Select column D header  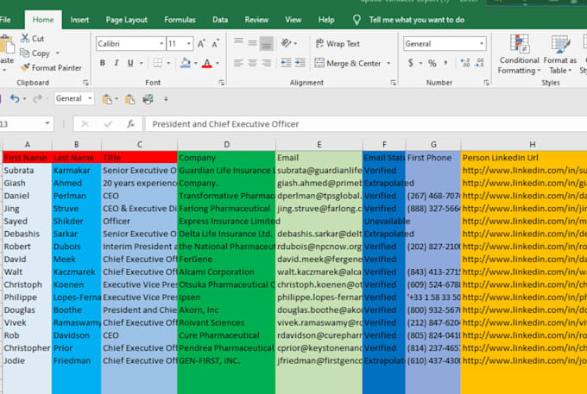click(226, 144)
